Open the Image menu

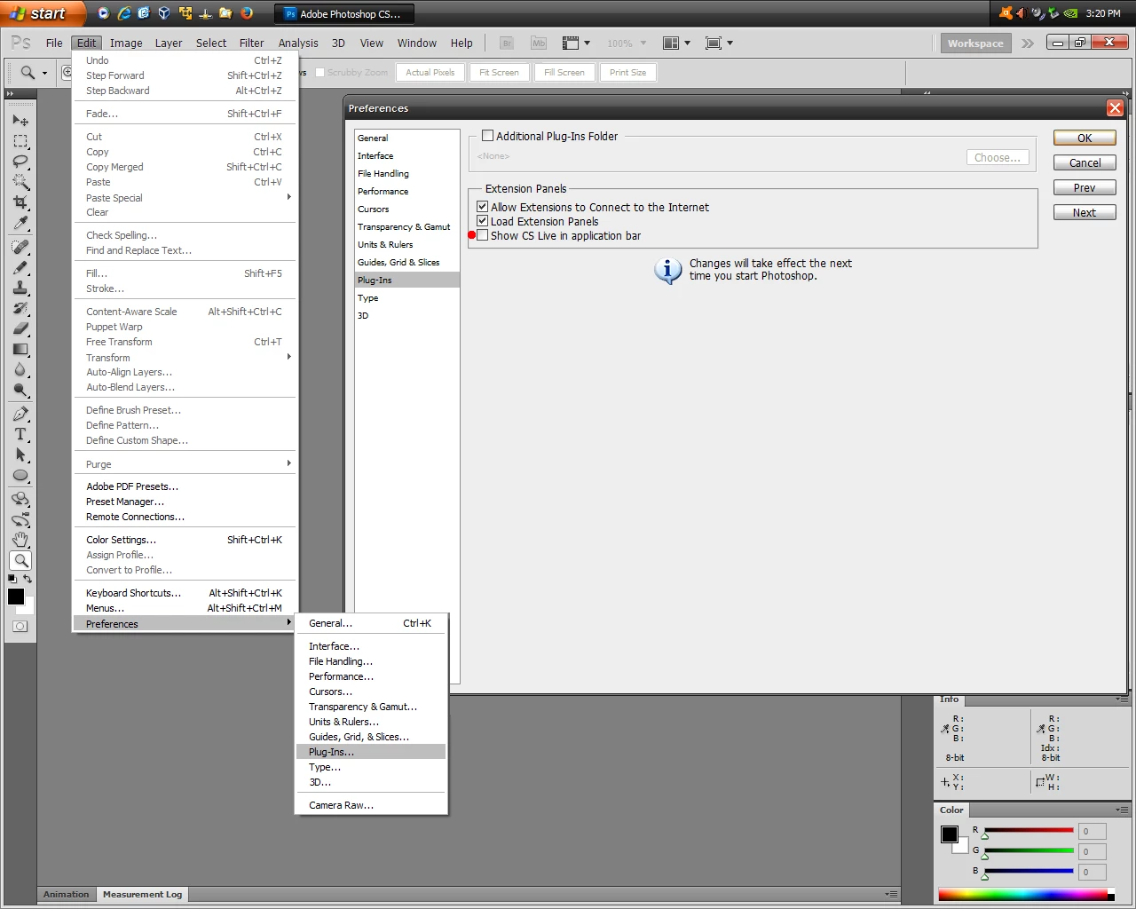click(126, 43)
